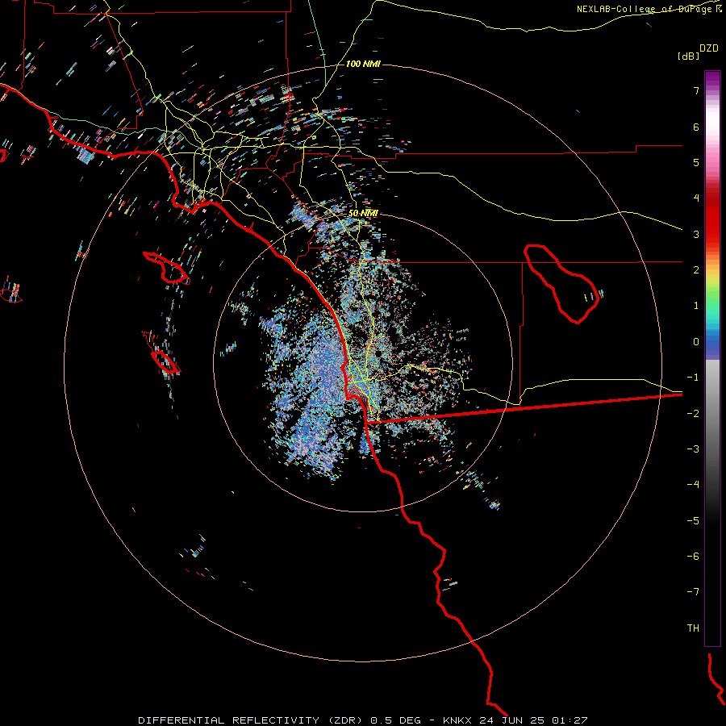Click the 0.5 DEG elevation text
726x726 pixels.
tap(395, 720)
